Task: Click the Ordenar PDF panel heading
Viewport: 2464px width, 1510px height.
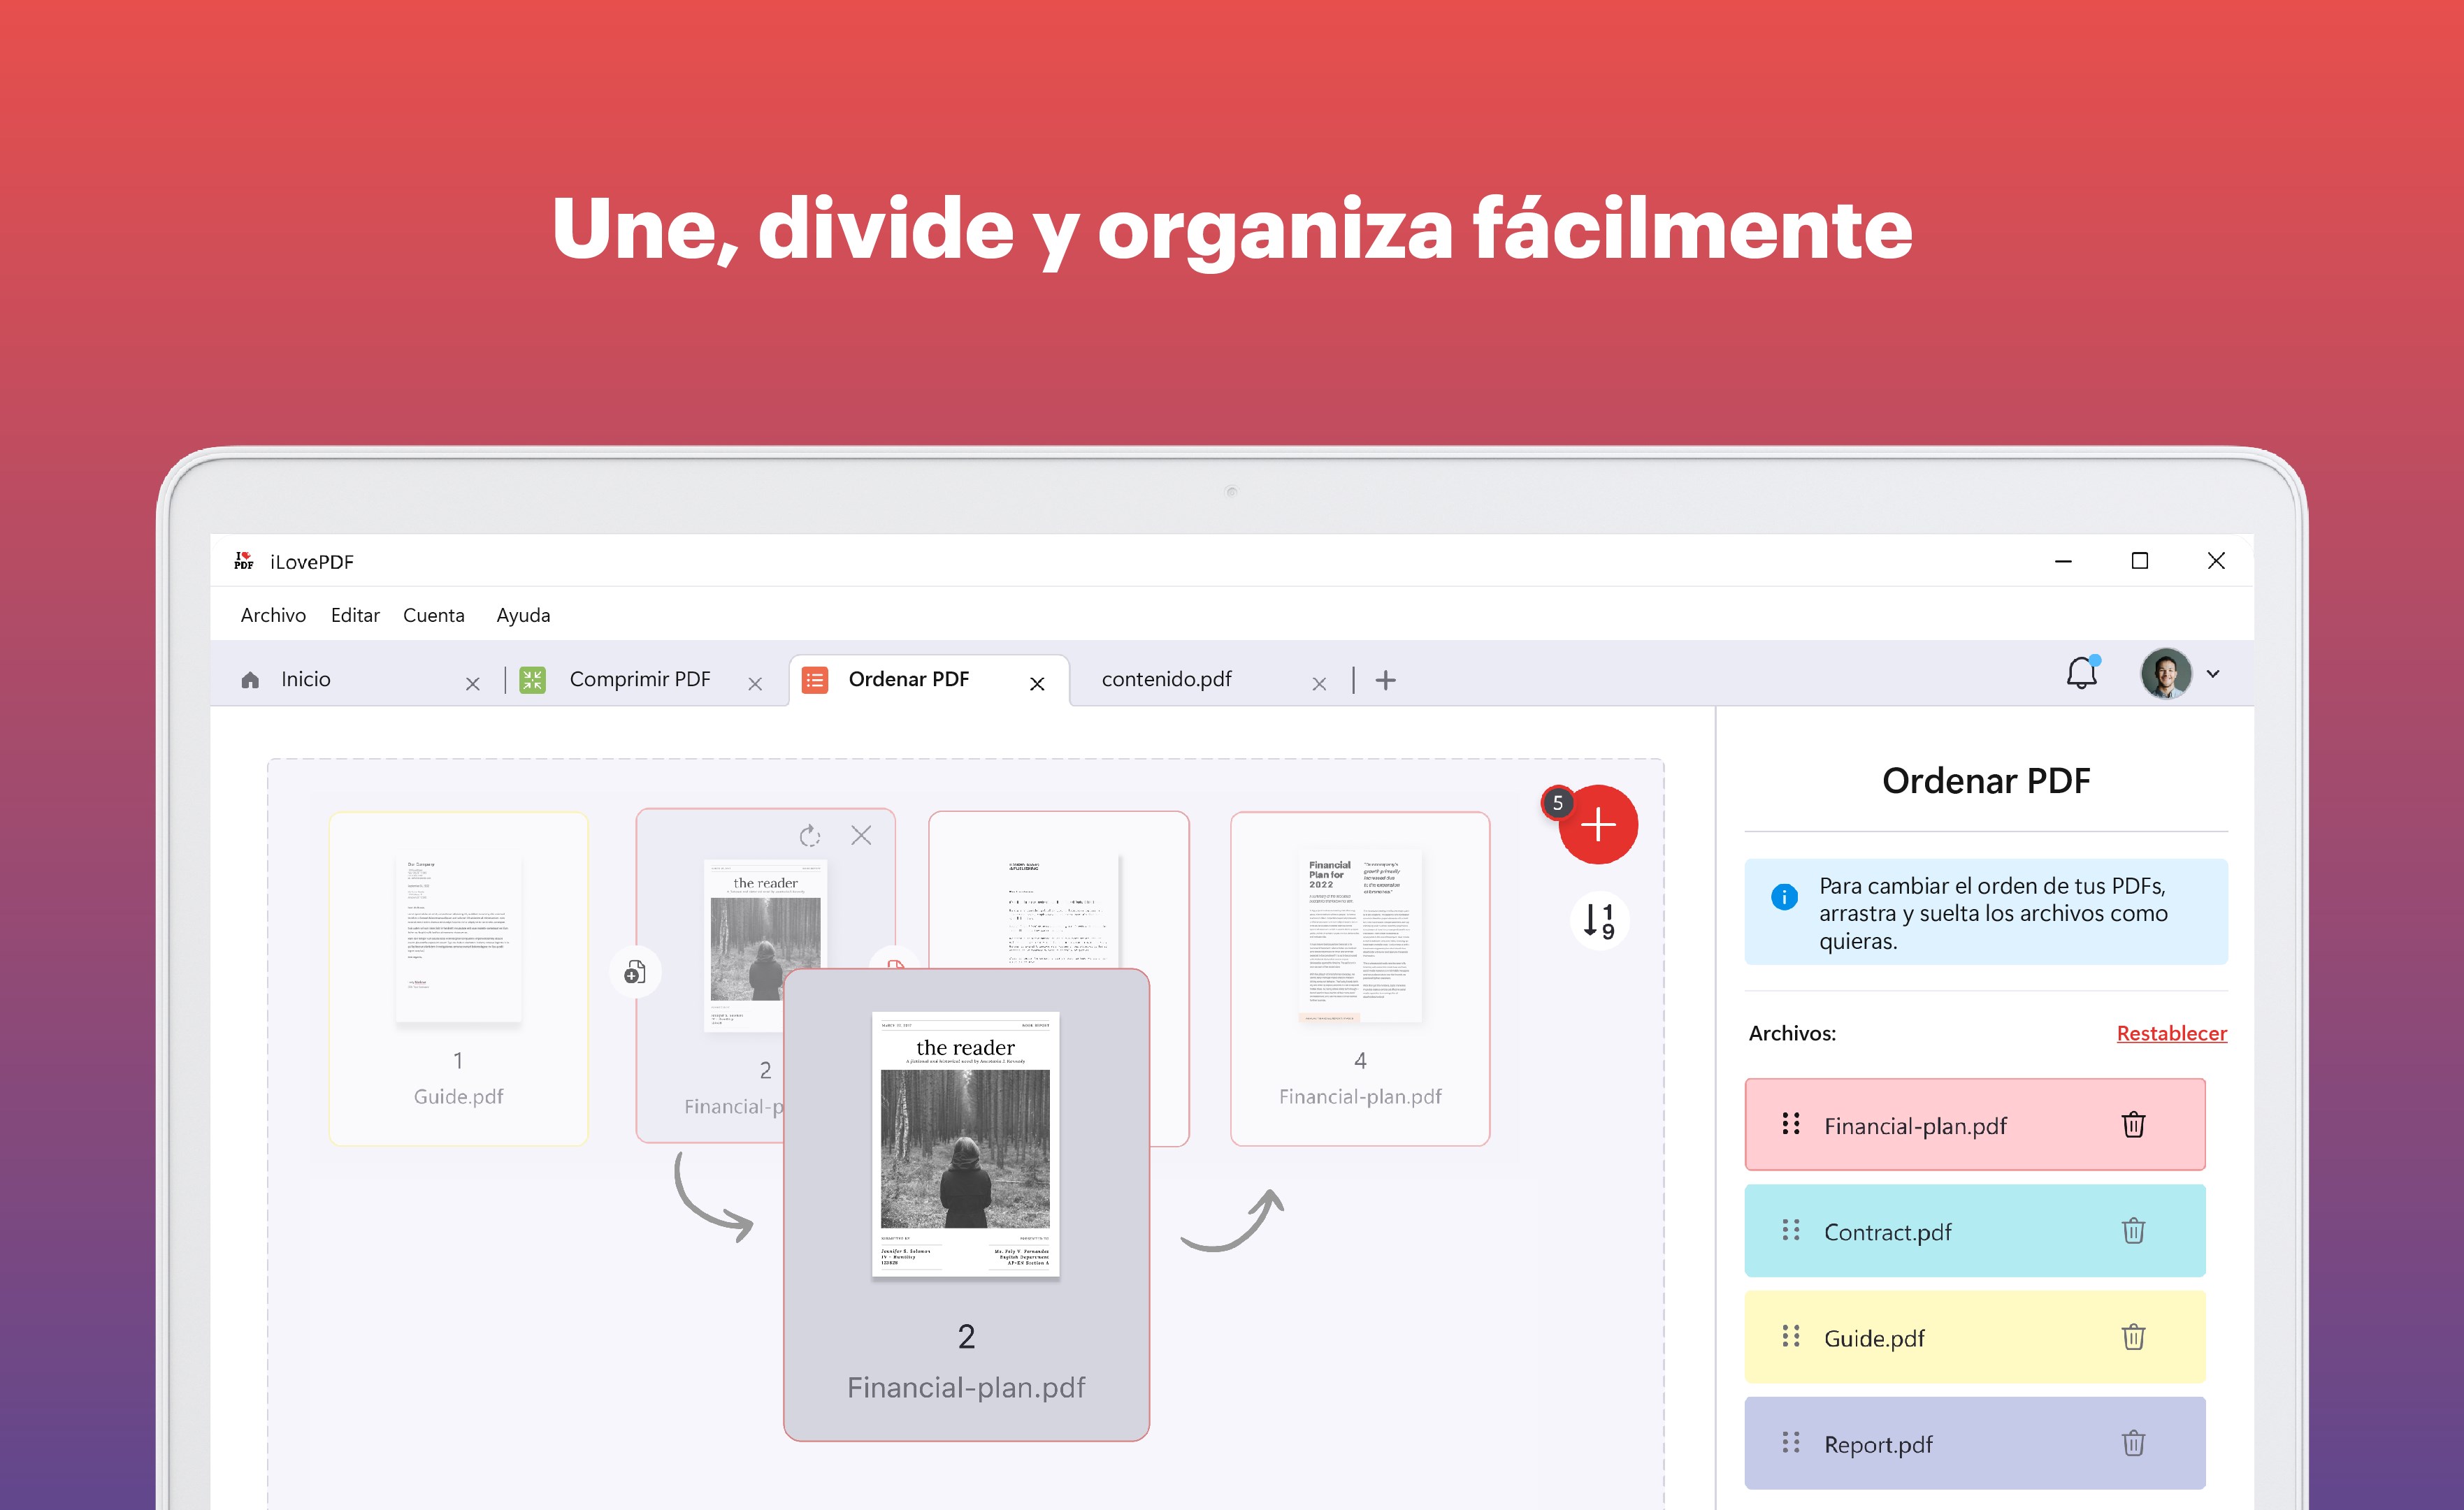Action: (x=1986, y=781)
